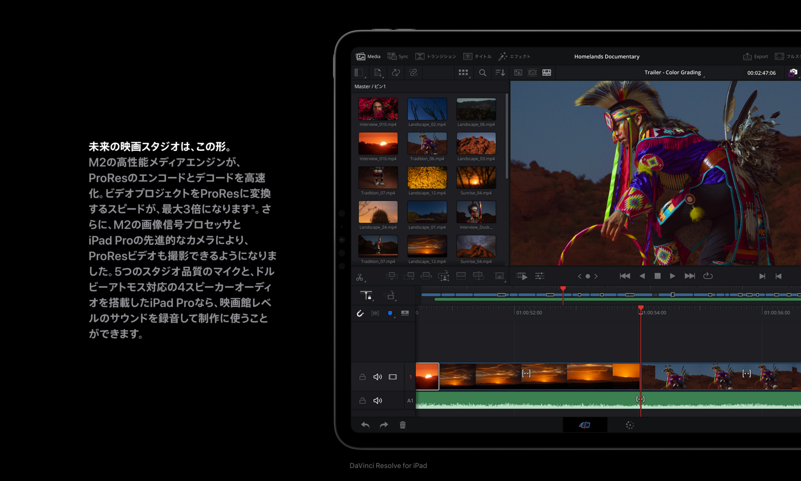Skip to the previous clip
Screen dimensions: 801x481
point(625,276)
